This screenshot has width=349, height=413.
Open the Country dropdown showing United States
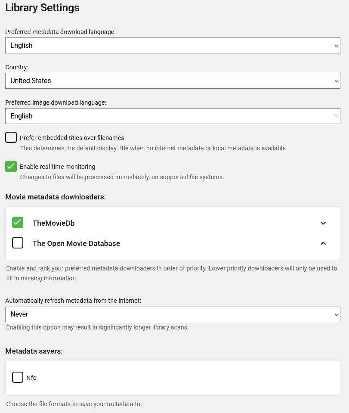[173, 81]
